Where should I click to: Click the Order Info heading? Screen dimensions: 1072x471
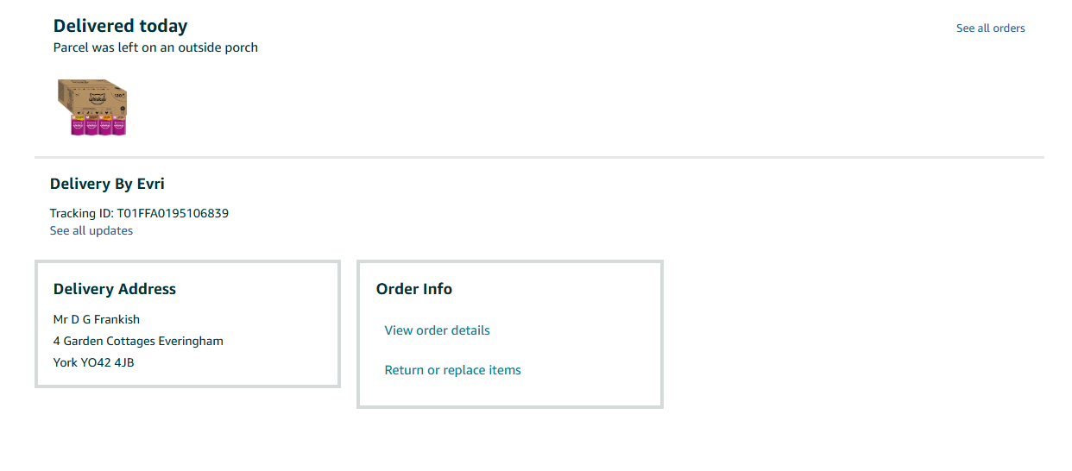tap(414, 289)
